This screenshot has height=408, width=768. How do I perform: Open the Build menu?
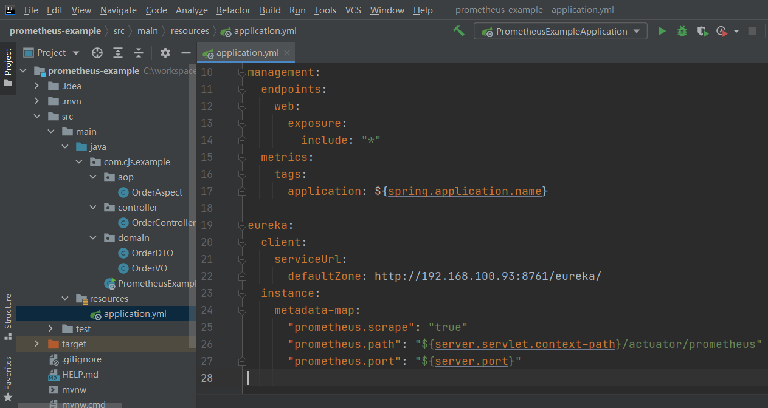[x=270, y=10]
